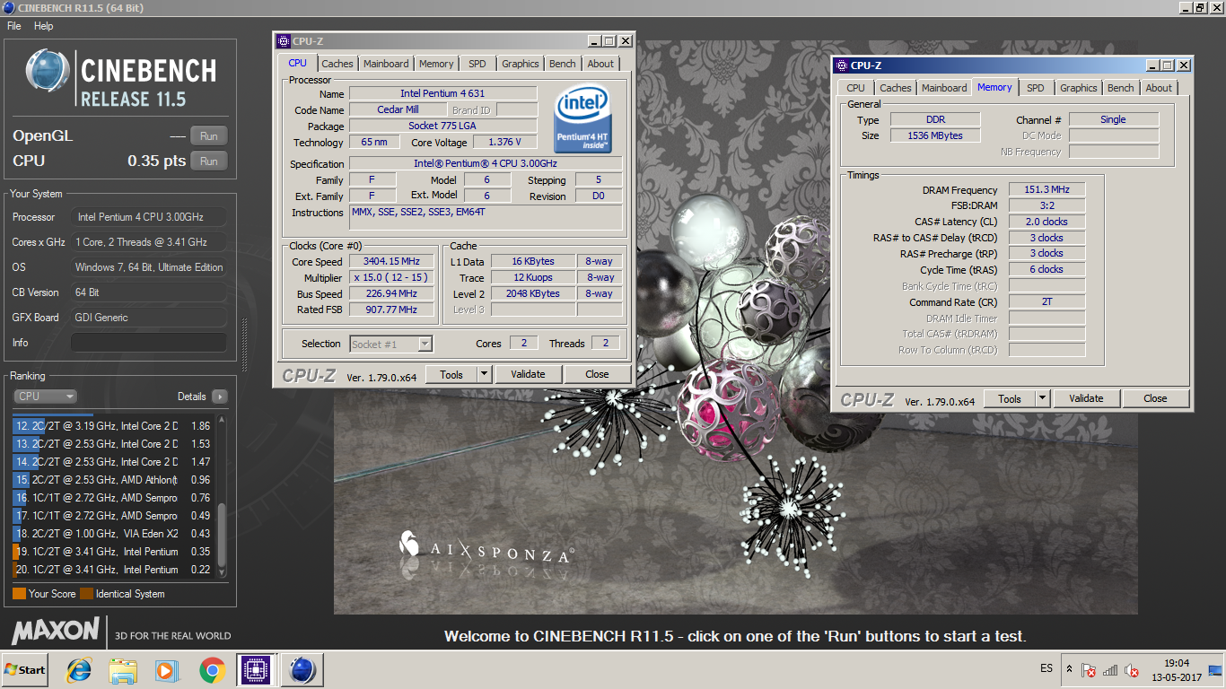Switch to About tab in Memory window

coord(1159,88)
